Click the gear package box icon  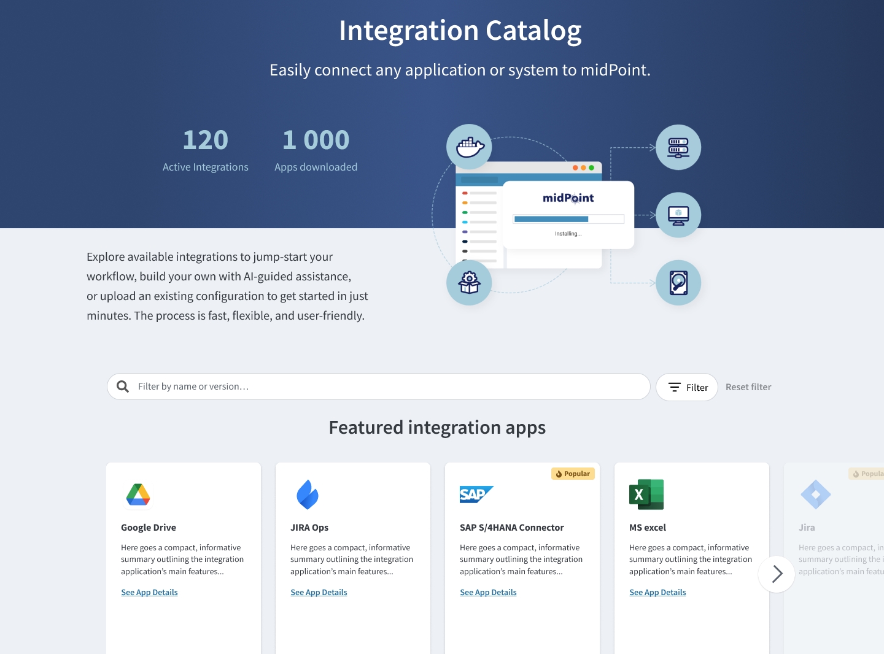coord(470,283)
